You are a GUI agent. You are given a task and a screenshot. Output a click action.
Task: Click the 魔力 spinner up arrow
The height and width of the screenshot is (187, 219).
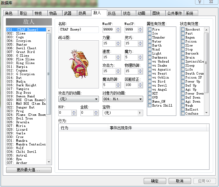tap(140, 56)
